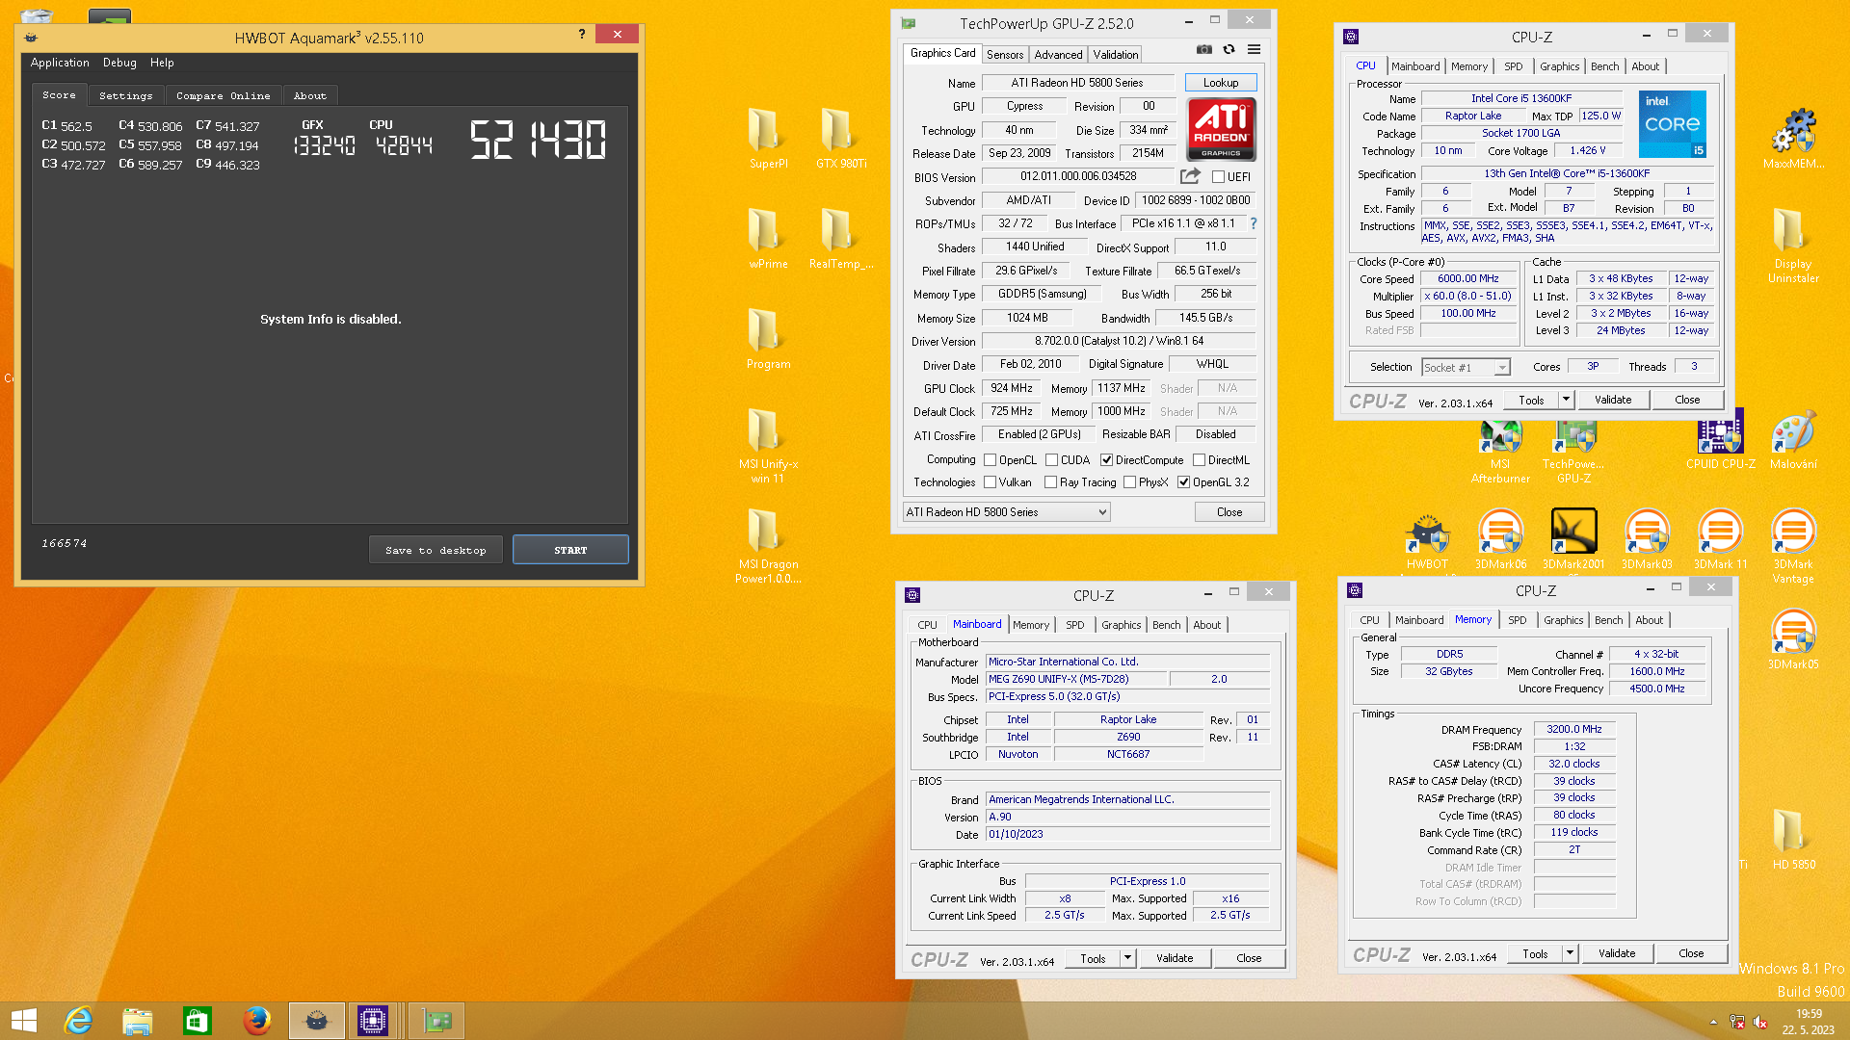
Task: Open Firefox from the taskbar
Action: 256,1021
